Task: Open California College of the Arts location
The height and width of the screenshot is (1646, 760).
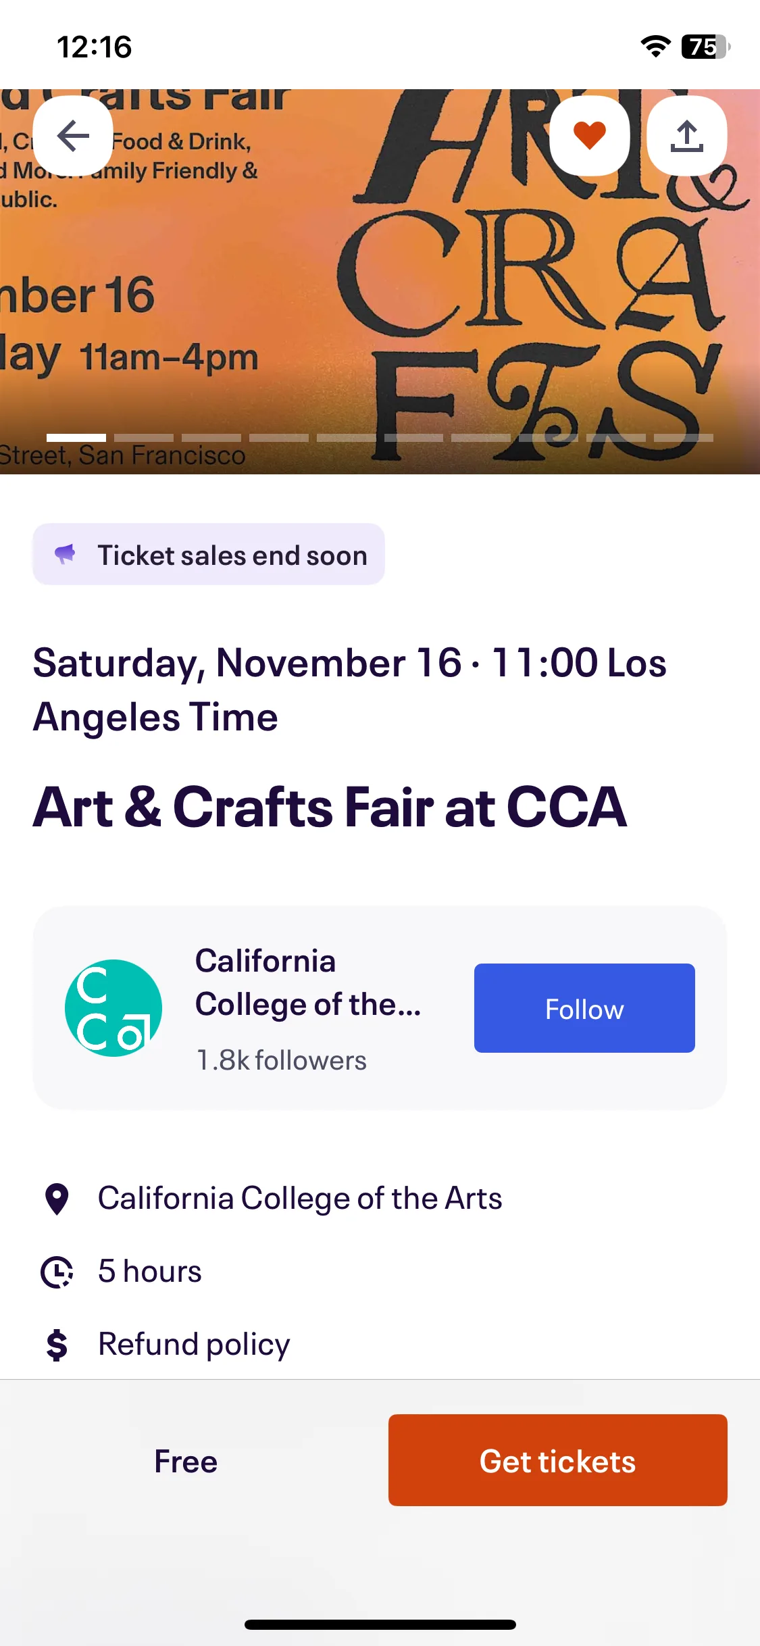Action: click(300, 1199)
